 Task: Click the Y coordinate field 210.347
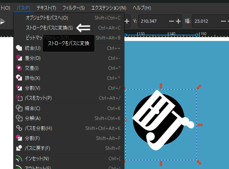pyautogui.click(x=153, y=21)
